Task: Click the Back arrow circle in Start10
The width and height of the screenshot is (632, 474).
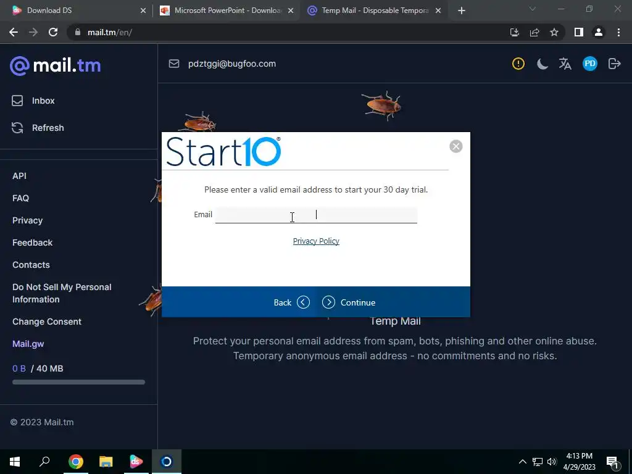Action: (303, 302)
